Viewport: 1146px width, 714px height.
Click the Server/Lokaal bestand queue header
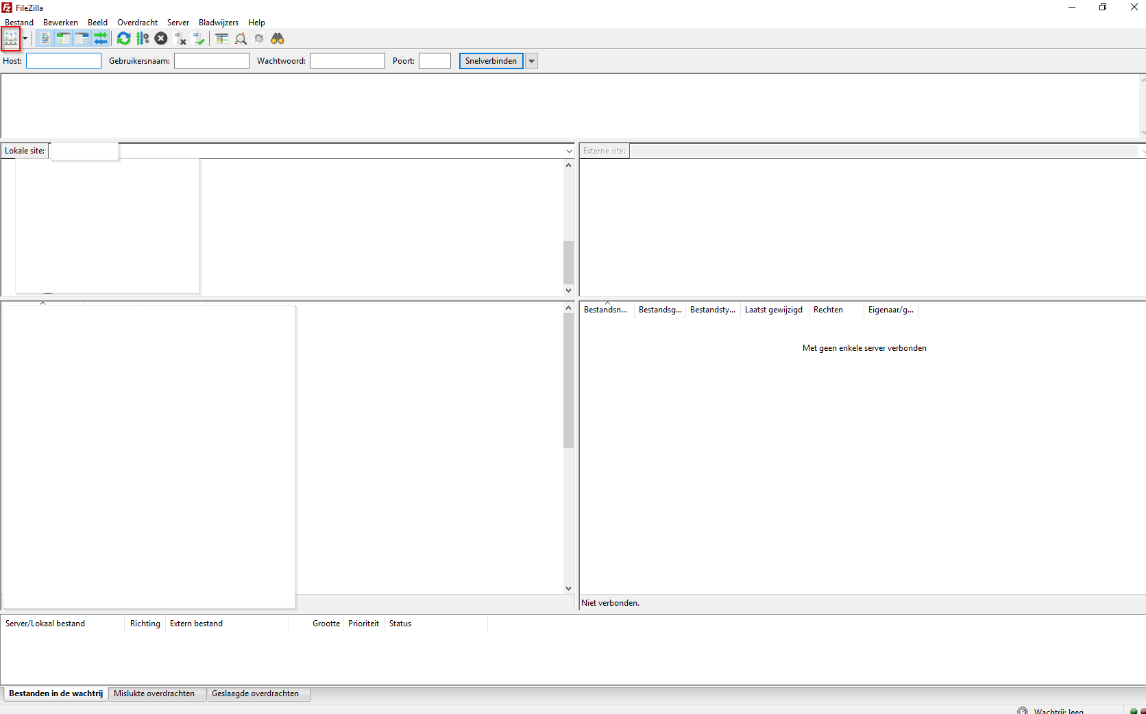(x=62, y=624)
